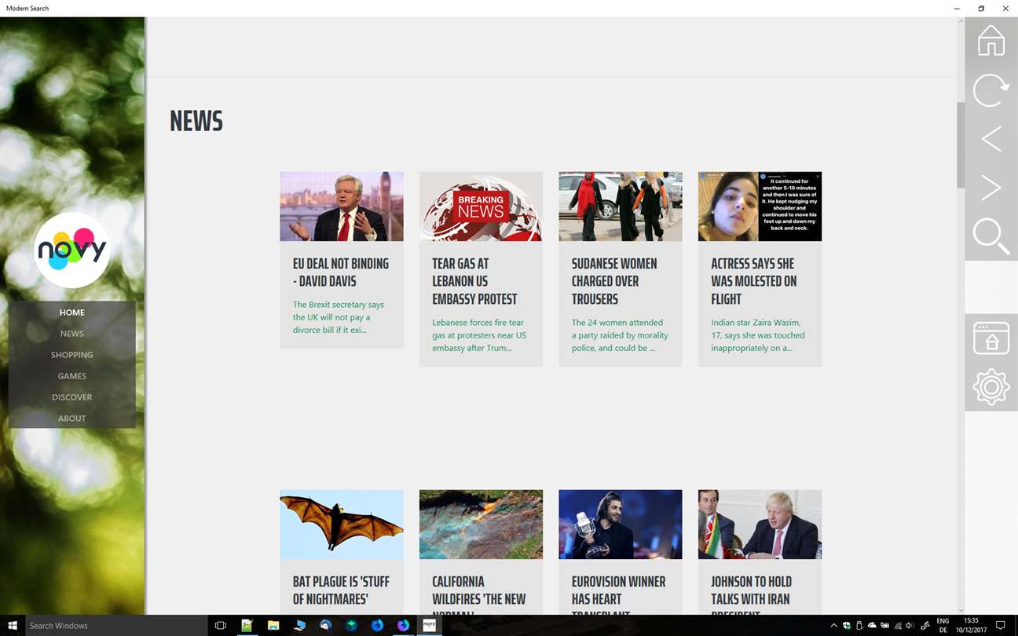Open File Explorer from the taskbar
This screenshot has width=1018, height=636.
pyautogui.click(x=273, y=626)
